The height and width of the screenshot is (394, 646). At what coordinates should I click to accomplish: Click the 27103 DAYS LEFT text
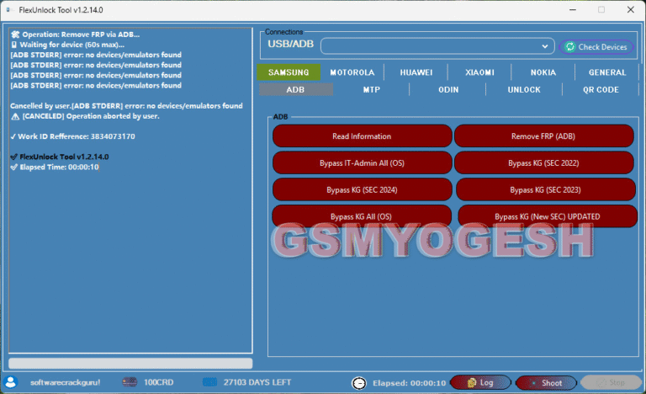257,382
